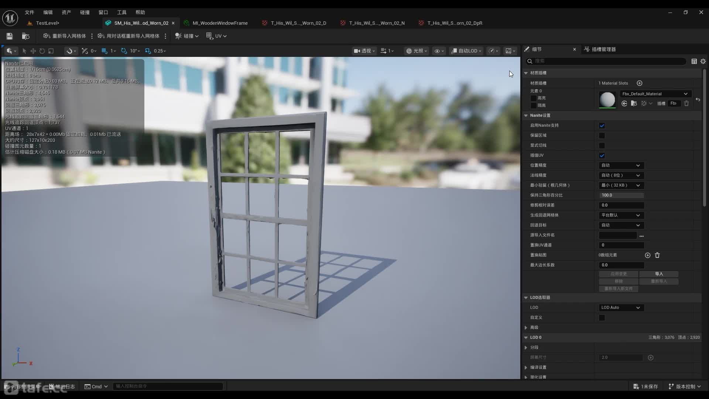Toggle the 插值UV checkbox
709x399 pixels.
click(x=602, y=156)
